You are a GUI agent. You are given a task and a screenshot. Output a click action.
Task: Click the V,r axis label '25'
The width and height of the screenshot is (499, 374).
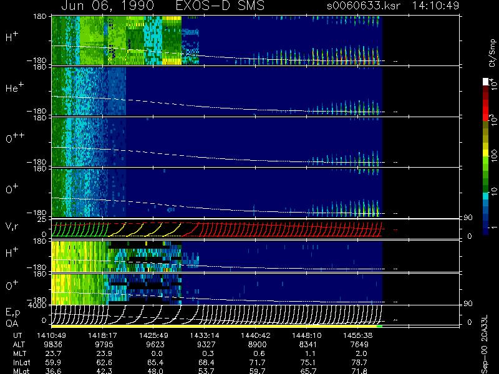click(43, 219)
